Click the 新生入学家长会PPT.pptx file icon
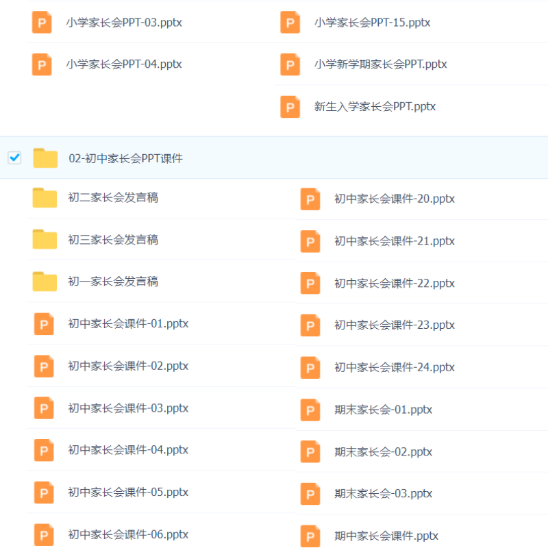The width and height of the screenshot is (548, 548). pos(290,107)
